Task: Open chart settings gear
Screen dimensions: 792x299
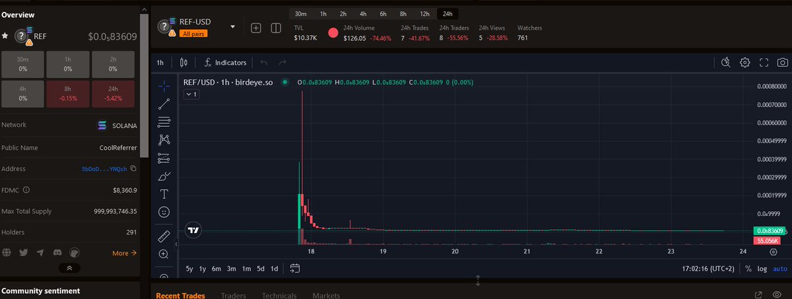Action: pyautogui.click(x=744, y=63)
